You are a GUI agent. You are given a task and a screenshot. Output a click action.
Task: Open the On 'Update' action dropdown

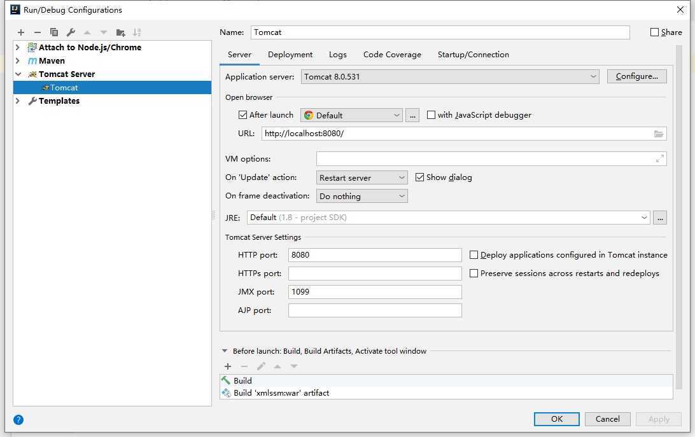[x=362, y=177]
